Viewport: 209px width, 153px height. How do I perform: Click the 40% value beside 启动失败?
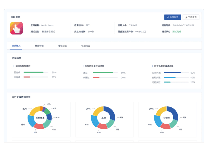click(193, 78)
